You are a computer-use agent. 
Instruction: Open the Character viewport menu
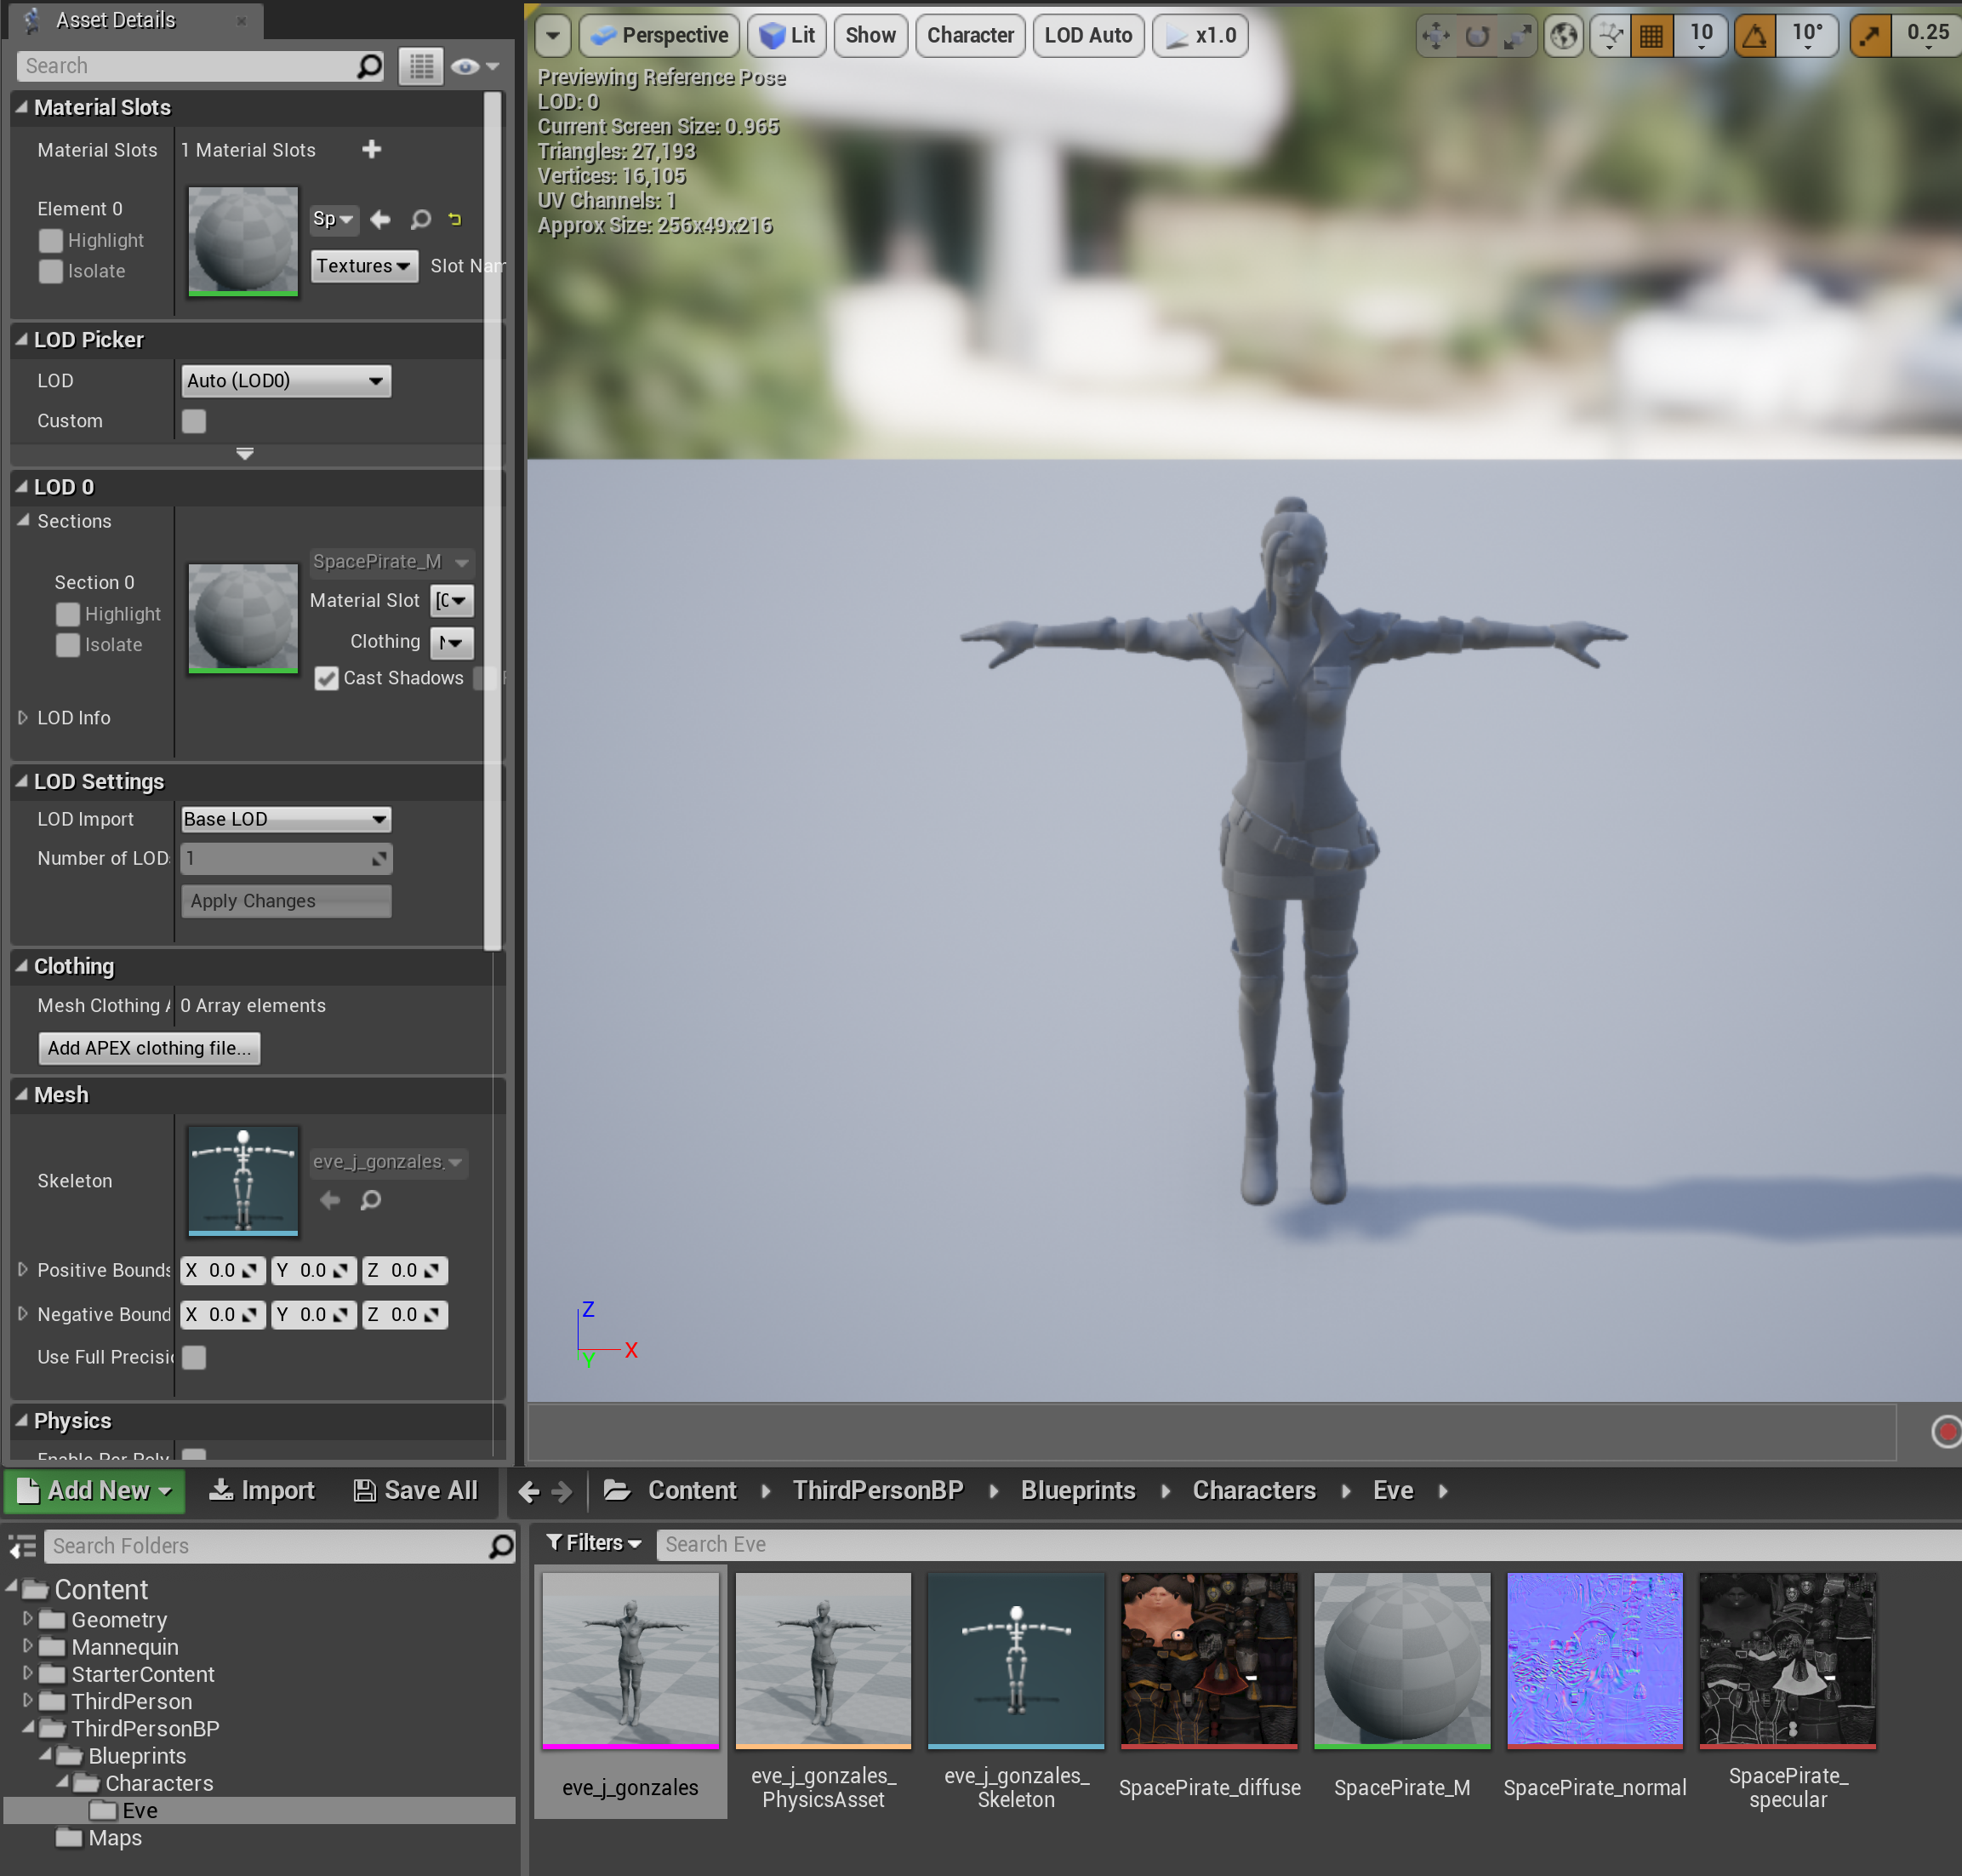tap(969, 36)
